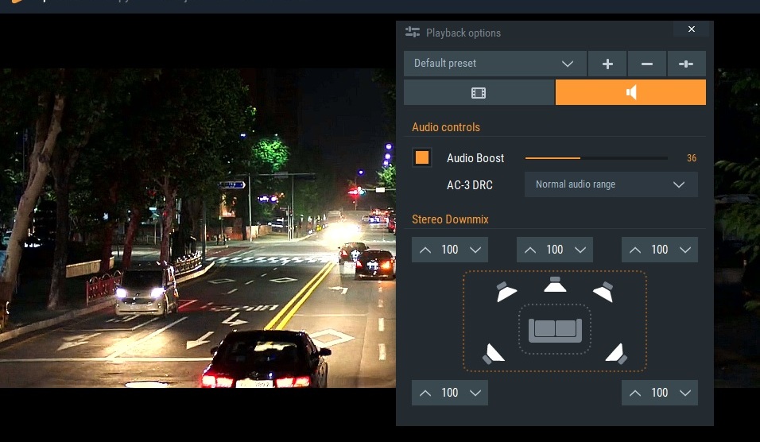
Task: Select the rear left speaker icon
Action: 494,353
